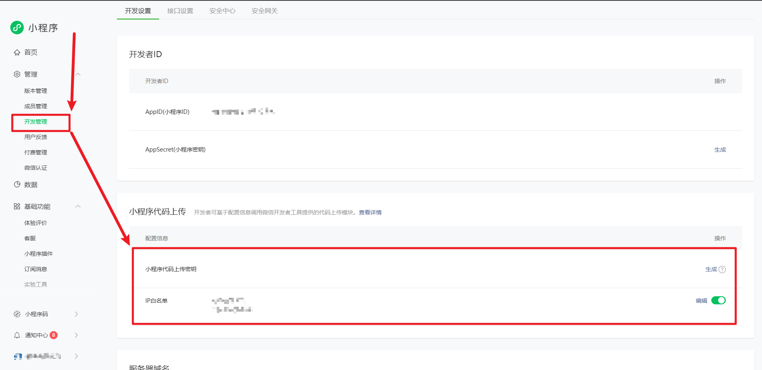762x370 pixels.
Task: Switch to the 开发设置 tab
Action: click(x=138, y=11)
